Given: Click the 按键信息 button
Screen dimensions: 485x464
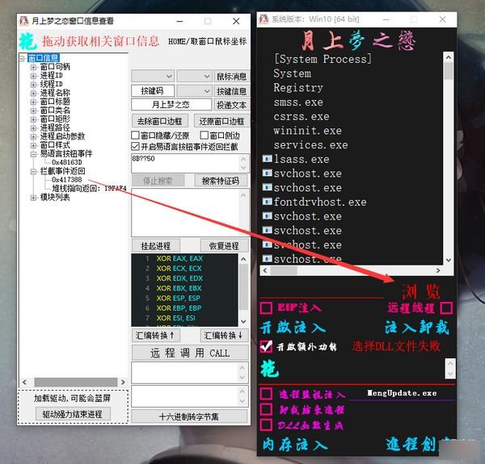Looking at the screenshot, I should 231,90.
